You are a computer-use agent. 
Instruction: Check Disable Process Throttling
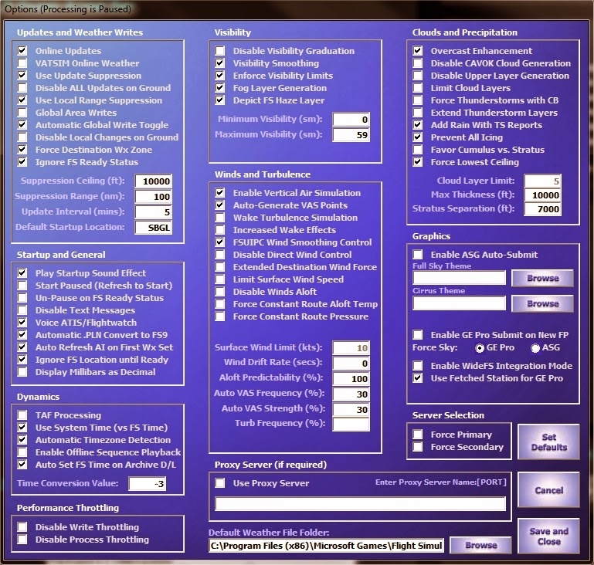click(22, 540)
